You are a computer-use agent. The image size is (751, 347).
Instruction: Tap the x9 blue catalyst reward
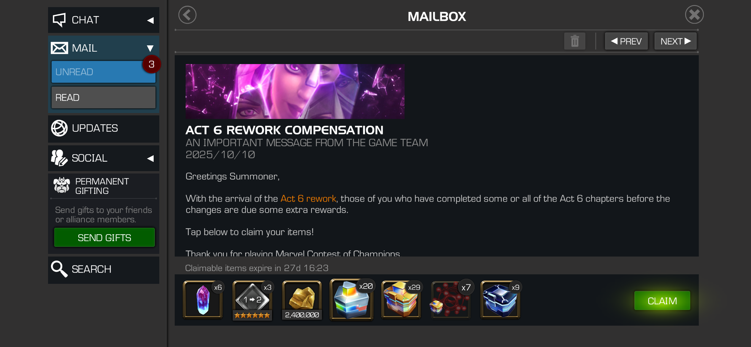click(500, 300)
